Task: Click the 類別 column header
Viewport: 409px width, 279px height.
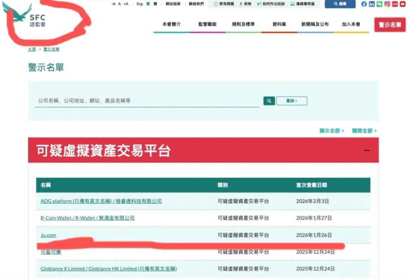Action: tap(223, 185)
